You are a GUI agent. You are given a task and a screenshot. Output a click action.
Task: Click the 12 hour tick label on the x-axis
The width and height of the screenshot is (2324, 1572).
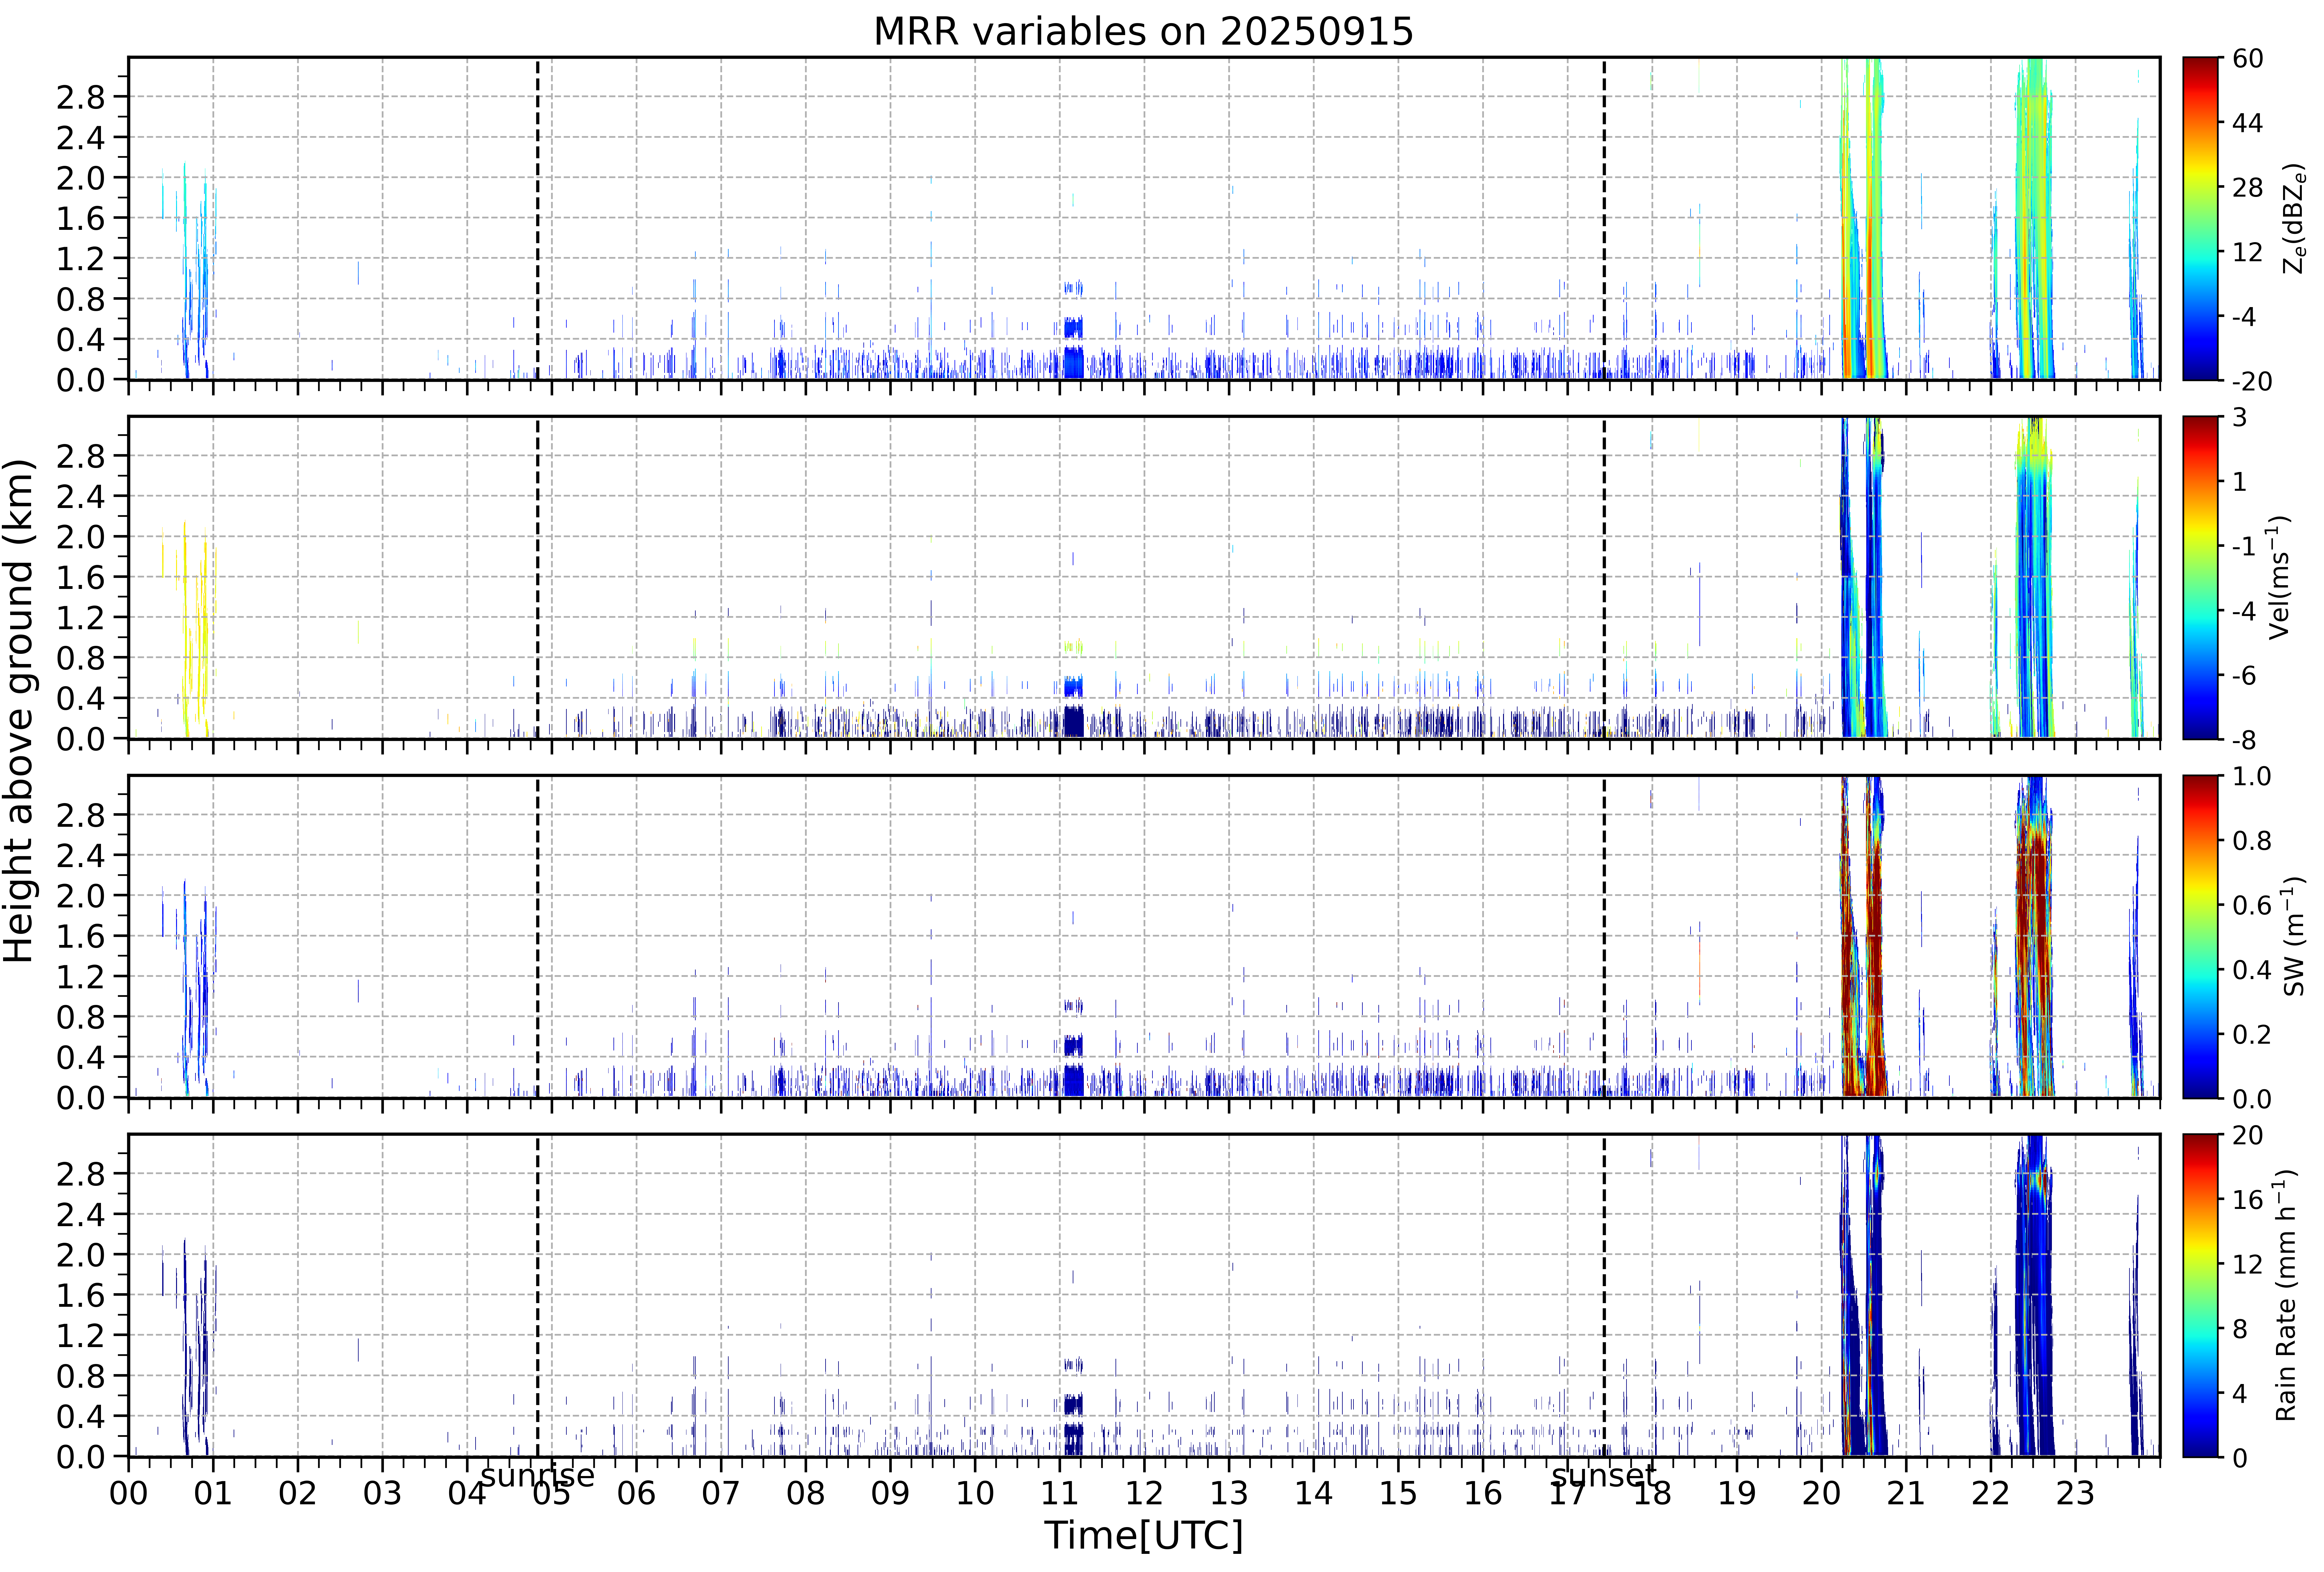(1144, 1493)
